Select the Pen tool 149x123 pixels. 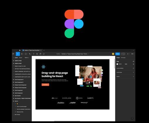click(30, 54)
